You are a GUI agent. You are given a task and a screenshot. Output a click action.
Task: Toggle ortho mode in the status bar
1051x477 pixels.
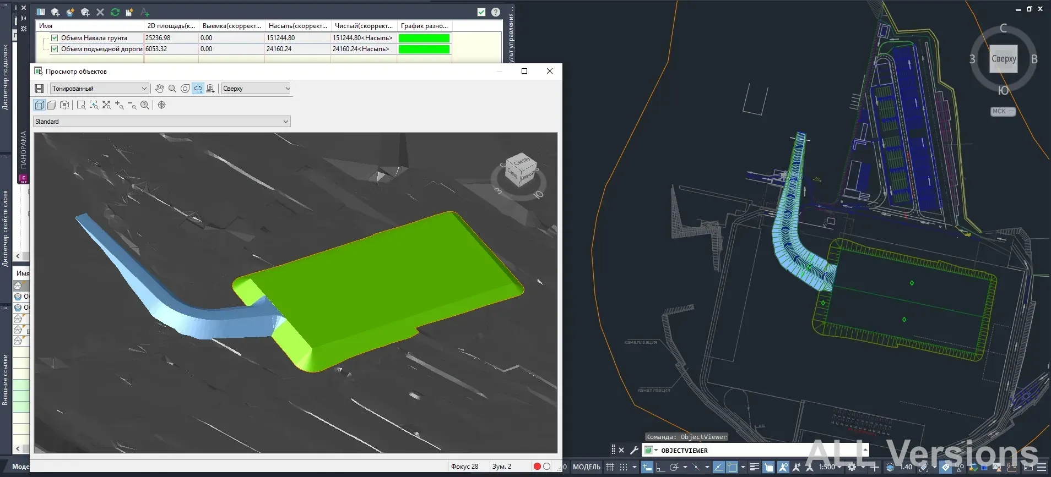[x=660, y=467]
